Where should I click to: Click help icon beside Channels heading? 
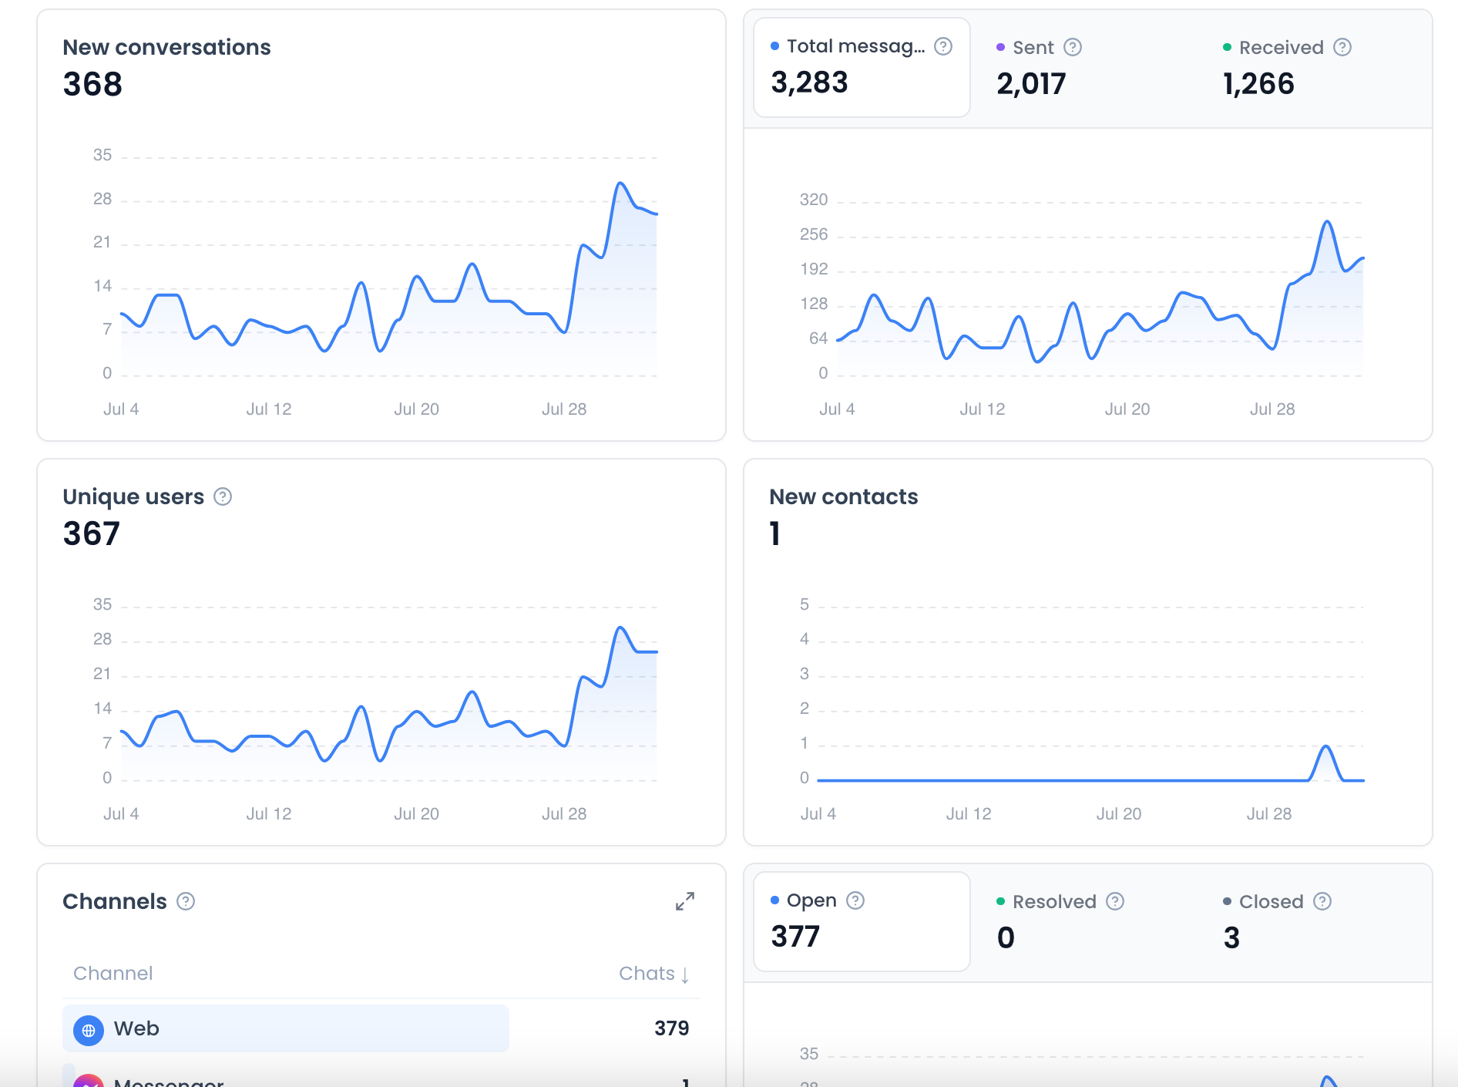(186, 901)
